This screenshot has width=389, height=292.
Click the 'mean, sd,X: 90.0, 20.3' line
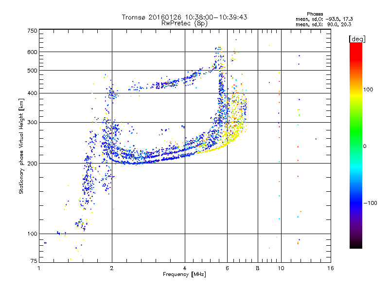point(323,24)
